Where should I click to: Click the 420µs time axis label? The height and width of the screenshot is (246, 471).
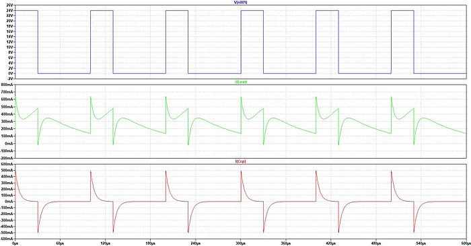[331, 243]
